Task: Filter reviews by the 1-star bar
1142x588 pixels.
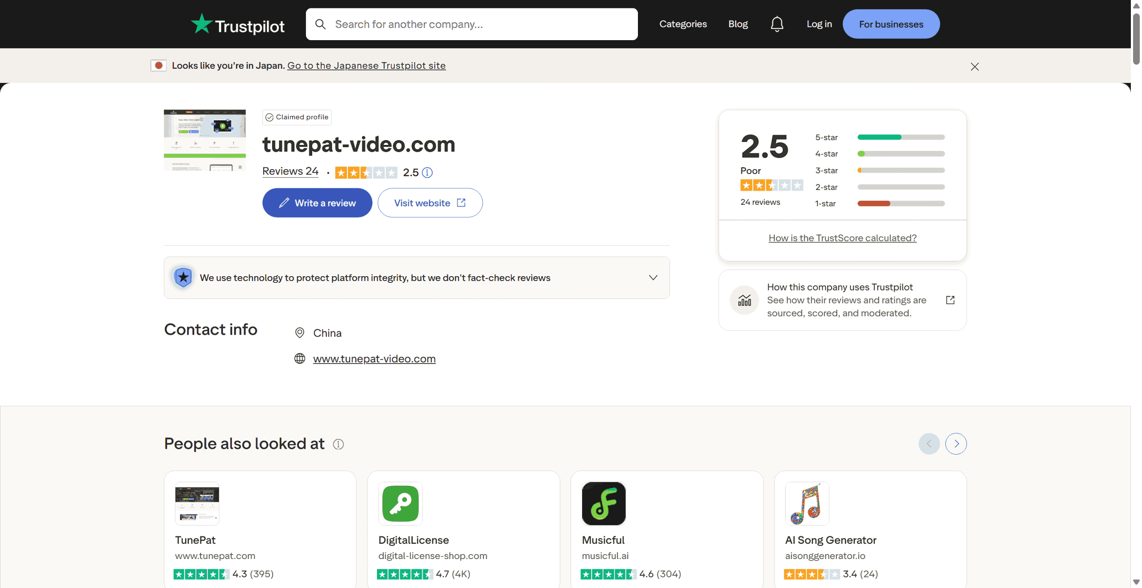Action: click(x=901, y=203)
